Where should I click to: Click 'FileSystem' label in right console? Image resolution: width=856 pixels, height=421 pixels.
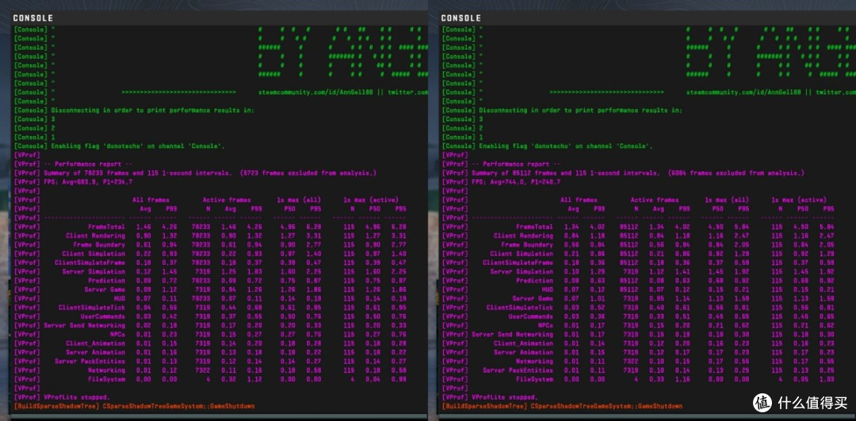534,379
